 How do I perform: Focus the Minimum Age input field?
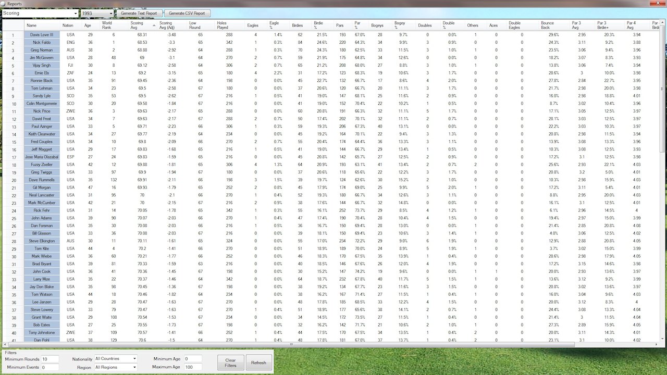point(193,359)
